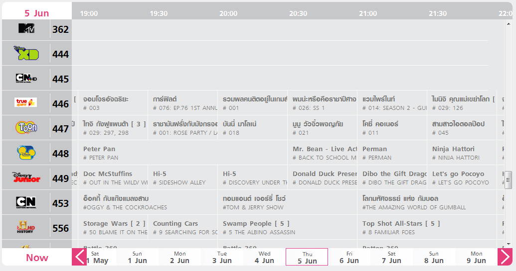Open the Ninja Hattori program
This screenshot has width=516, height=271.
[462, 153]
